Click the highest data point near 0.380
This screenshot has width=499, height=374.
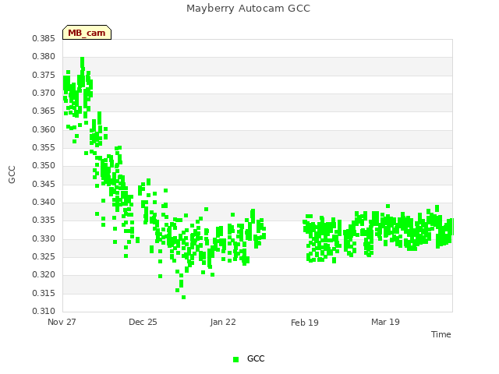point(83,59)
